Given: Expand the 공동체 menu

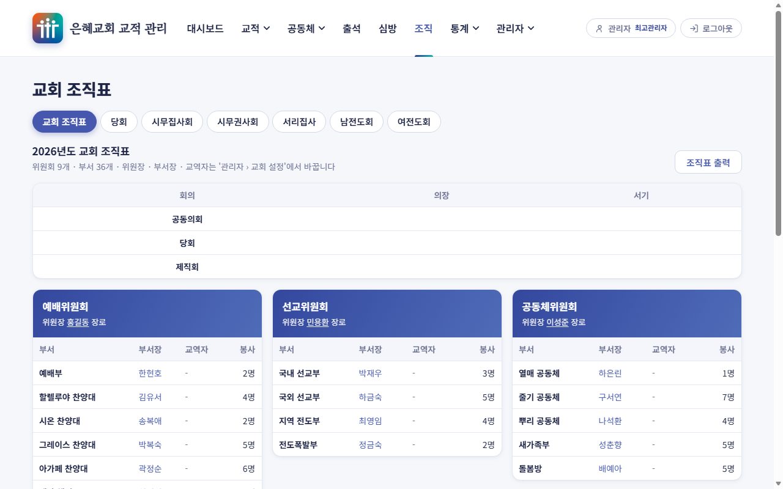Looking at the screenshot, I should (306, 28).
